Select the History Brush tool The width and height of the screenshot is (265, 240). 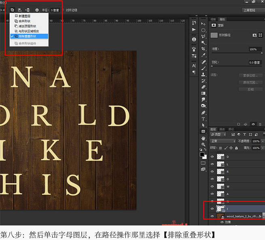coord(204,81)
